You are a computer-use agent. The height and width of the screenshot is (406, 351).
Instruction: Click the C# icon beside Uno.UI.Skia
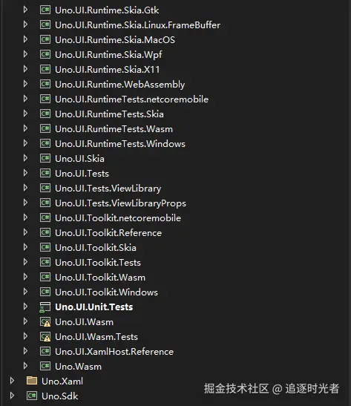45,158
